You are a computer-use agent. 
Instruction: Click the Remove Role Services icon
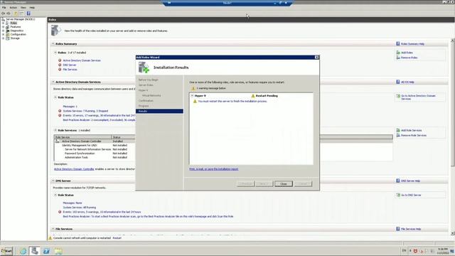398,135
